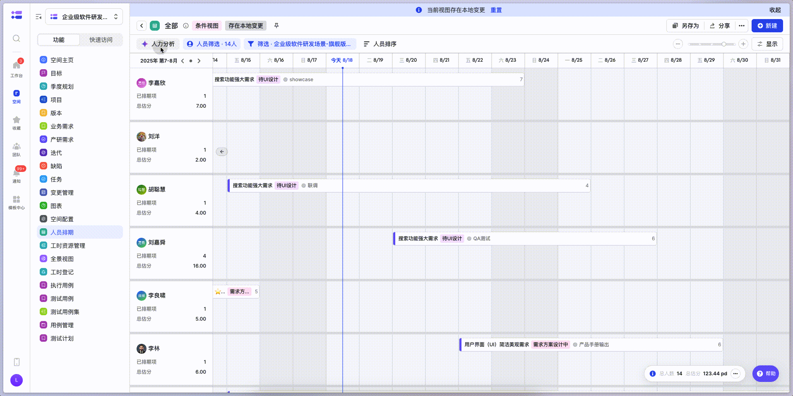Collapse the sidebar with the toggle icon
This screenshot has width=793, height=396.
[x=38, y=17]
